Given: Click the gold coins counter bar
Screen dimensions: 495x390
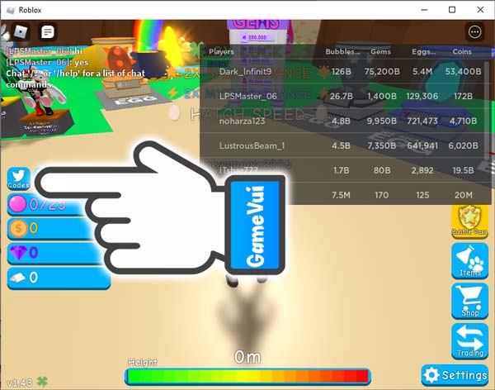Looking at the screenshot, I should (49, 228).
